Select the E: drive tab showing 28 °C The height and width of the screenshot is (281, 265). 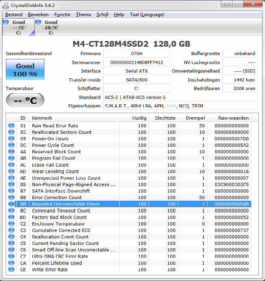(x=51, y=27)
